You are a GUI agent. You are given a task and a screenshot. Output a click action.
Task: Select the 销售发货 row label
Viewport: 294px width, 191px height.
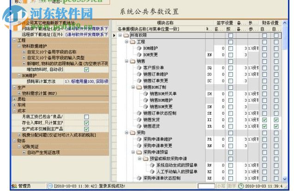coord(151,120)
